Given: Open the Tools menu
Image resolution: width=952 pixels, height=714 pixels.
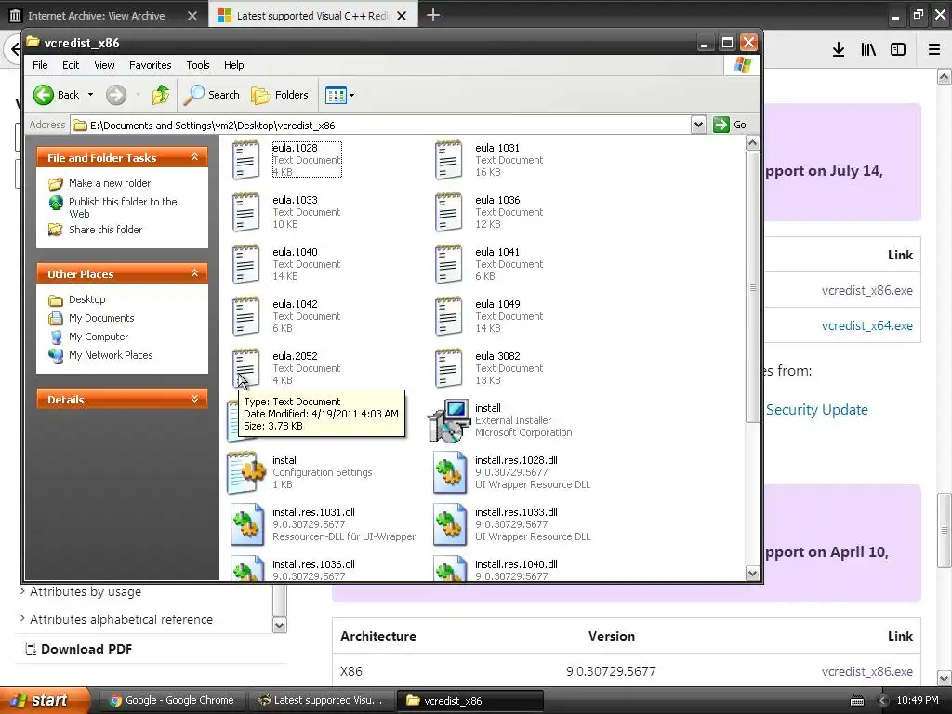Looking at the screenshot, I should [x=197, y=65].
